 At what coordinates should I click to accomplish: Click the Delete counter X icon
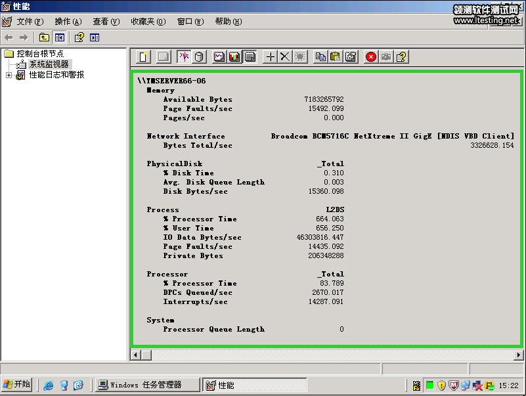[x=285, y=57]
